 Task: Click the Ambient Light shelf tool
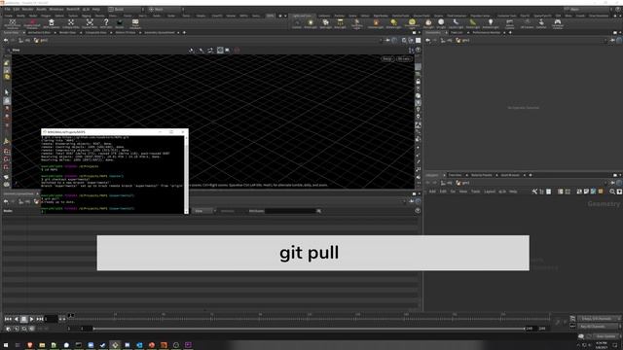click(x=491, y=23)
